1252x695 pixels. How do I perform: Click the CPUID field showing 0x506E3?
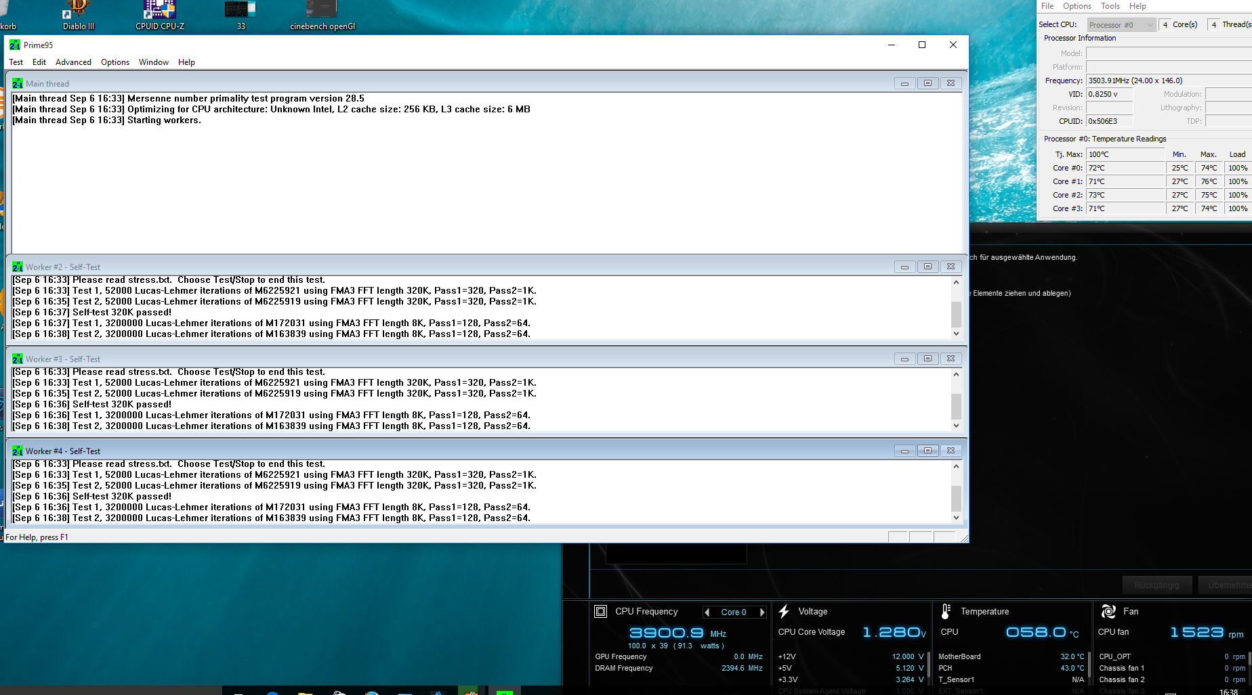(1109, 121)
